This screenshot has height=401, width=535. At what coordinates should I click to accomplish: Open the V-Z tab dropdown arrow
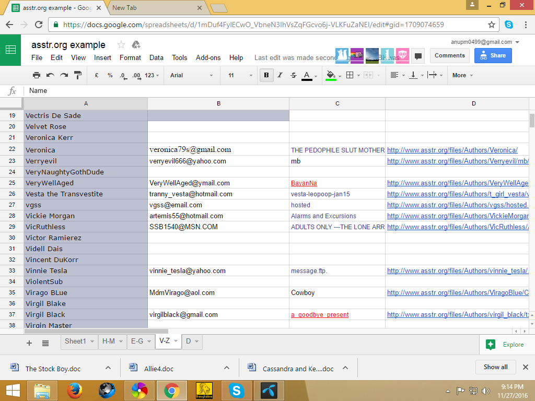pos(176,341)
